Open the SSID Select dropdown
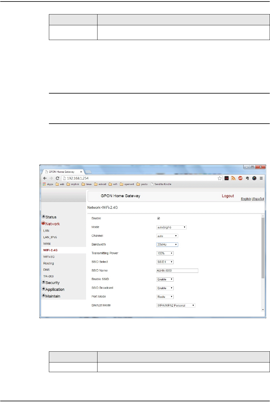Viewport: 270px width, 404px height. click(165, 262)
